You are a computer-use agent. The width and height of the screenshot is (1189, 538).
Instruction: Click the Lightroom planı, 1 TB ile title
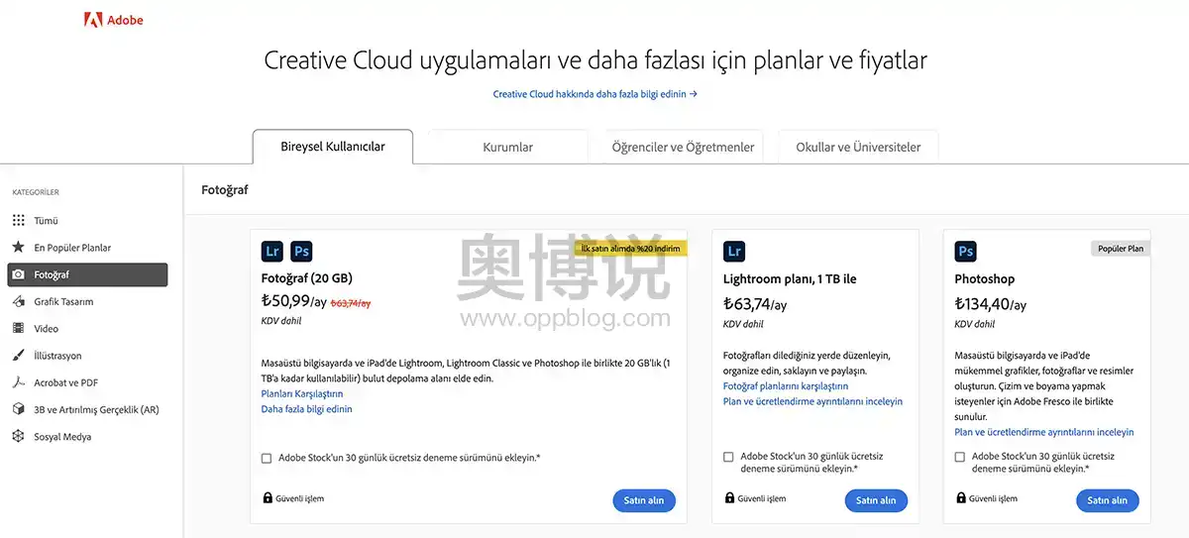pos(790,279)
